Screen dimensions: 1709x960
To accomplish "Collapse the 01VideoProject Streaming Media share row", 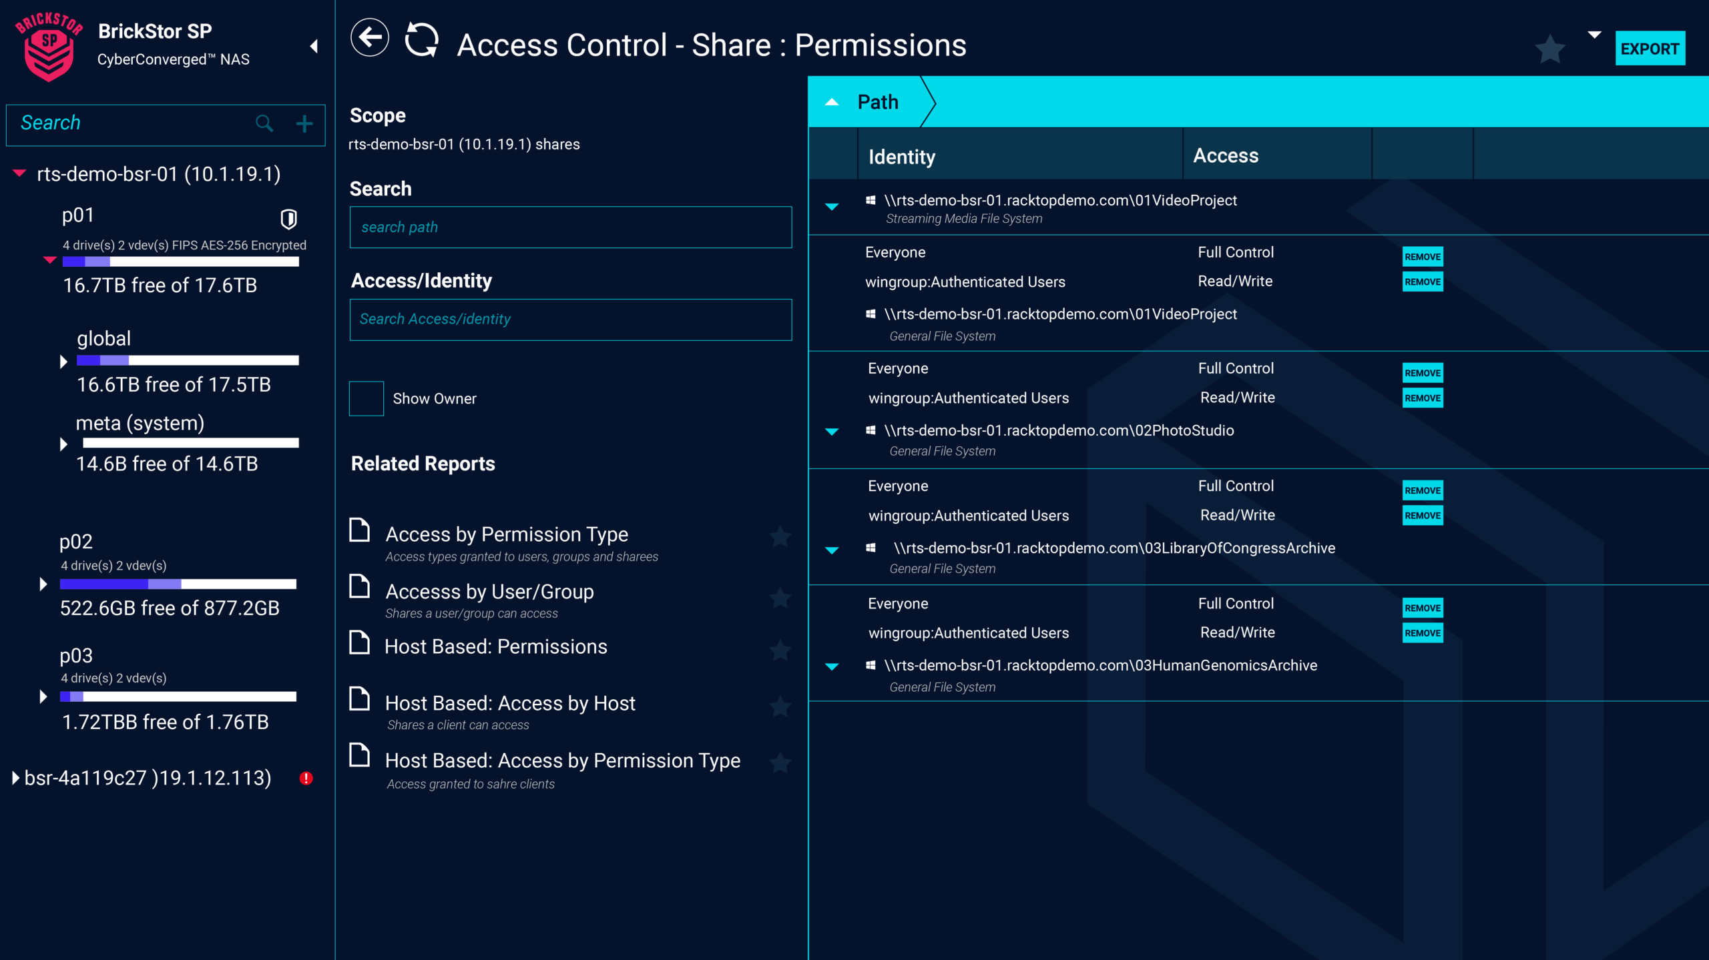I will 832,207.
